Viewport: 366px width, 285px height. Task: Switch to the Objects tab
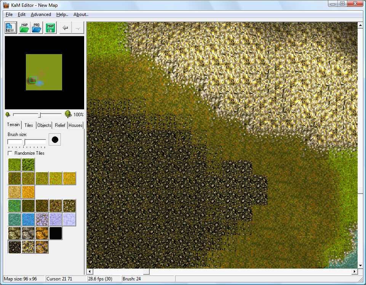click(x=44, y=125)
